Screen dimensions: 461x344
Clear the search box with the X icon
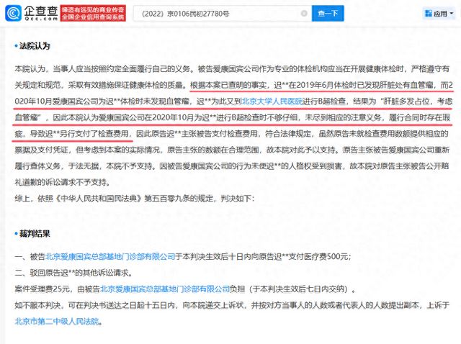pos(304,14)
